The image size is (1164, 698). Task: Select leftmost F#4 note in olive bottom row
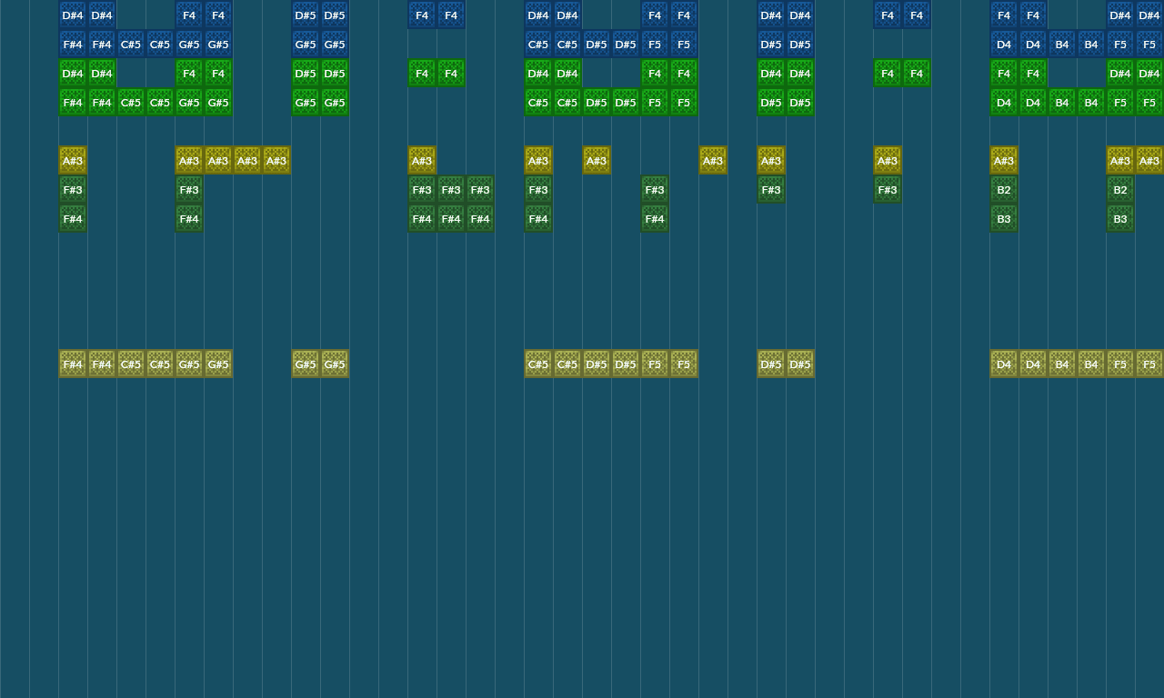tap(73, 364)
